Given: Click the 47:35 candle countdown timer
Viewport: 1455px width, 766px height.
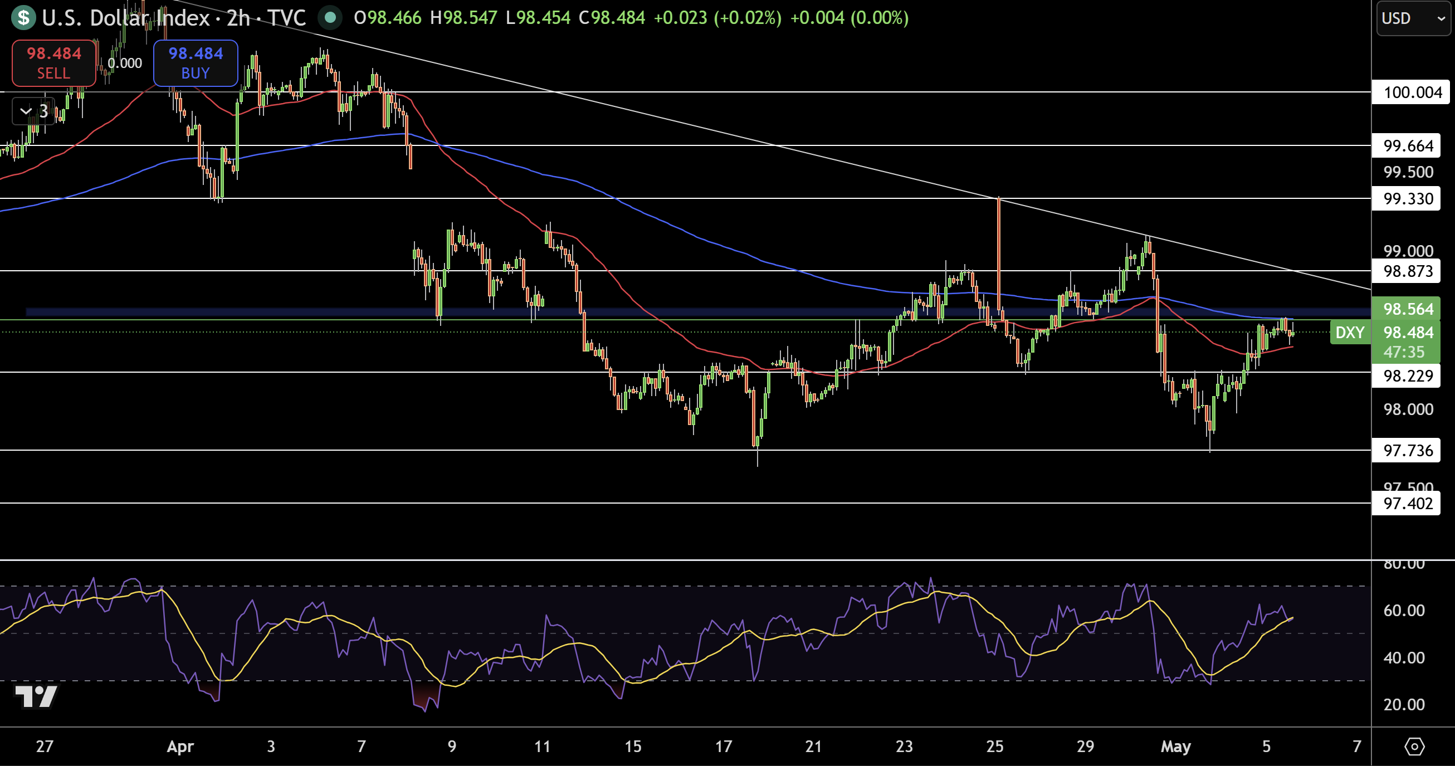Looking at the screenshot, I should [x=1404, y=352].
